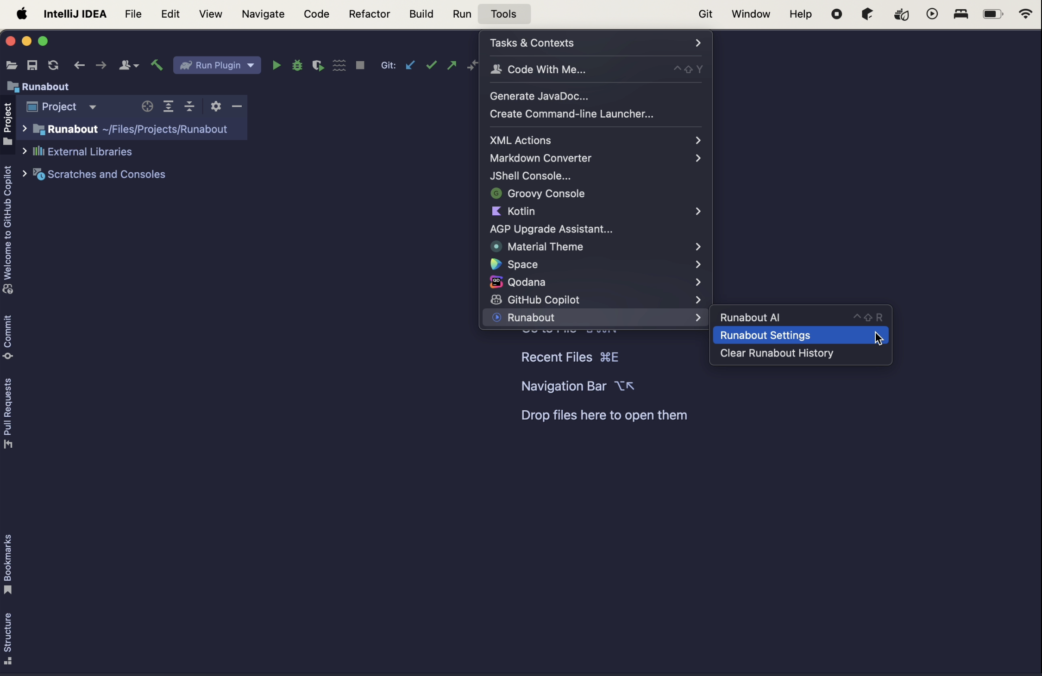The image size is (1042, 676).
Task: Navigate back with the left arrow icon
Action: (80, 65)
